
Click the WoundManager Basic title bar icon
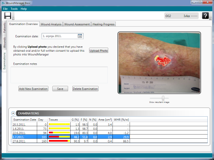3,3
